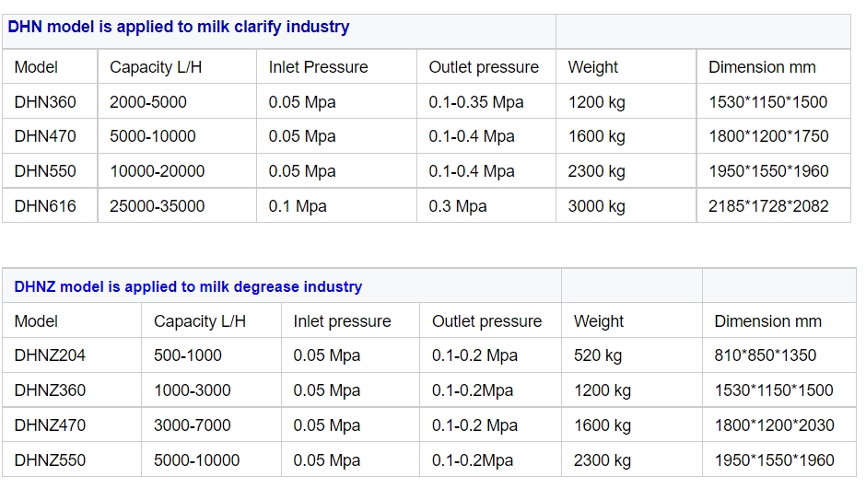Screen dimensions: 866x500
Task: Select the DHN616 model cell
Action: tap(45, 206)
